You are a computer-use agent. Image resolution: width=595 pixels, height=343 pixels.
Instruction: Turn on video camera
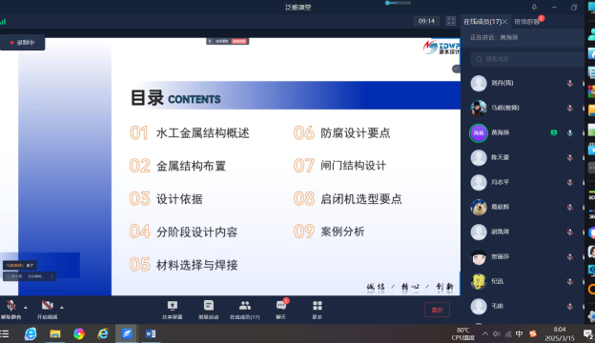[47, 310]
